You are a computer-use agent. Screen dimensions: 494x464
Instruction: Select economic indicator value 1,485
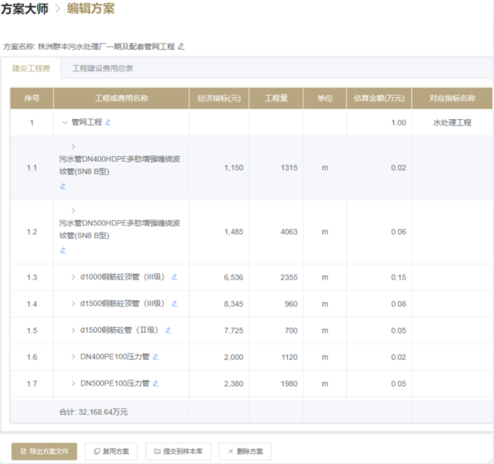(x=234, y=232)
